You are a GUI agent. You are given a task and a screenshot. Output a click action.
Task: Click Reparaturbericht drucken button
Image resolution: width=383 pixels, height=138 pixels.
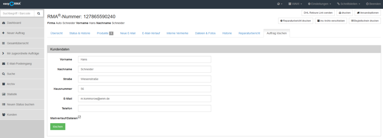click(295, 21)
